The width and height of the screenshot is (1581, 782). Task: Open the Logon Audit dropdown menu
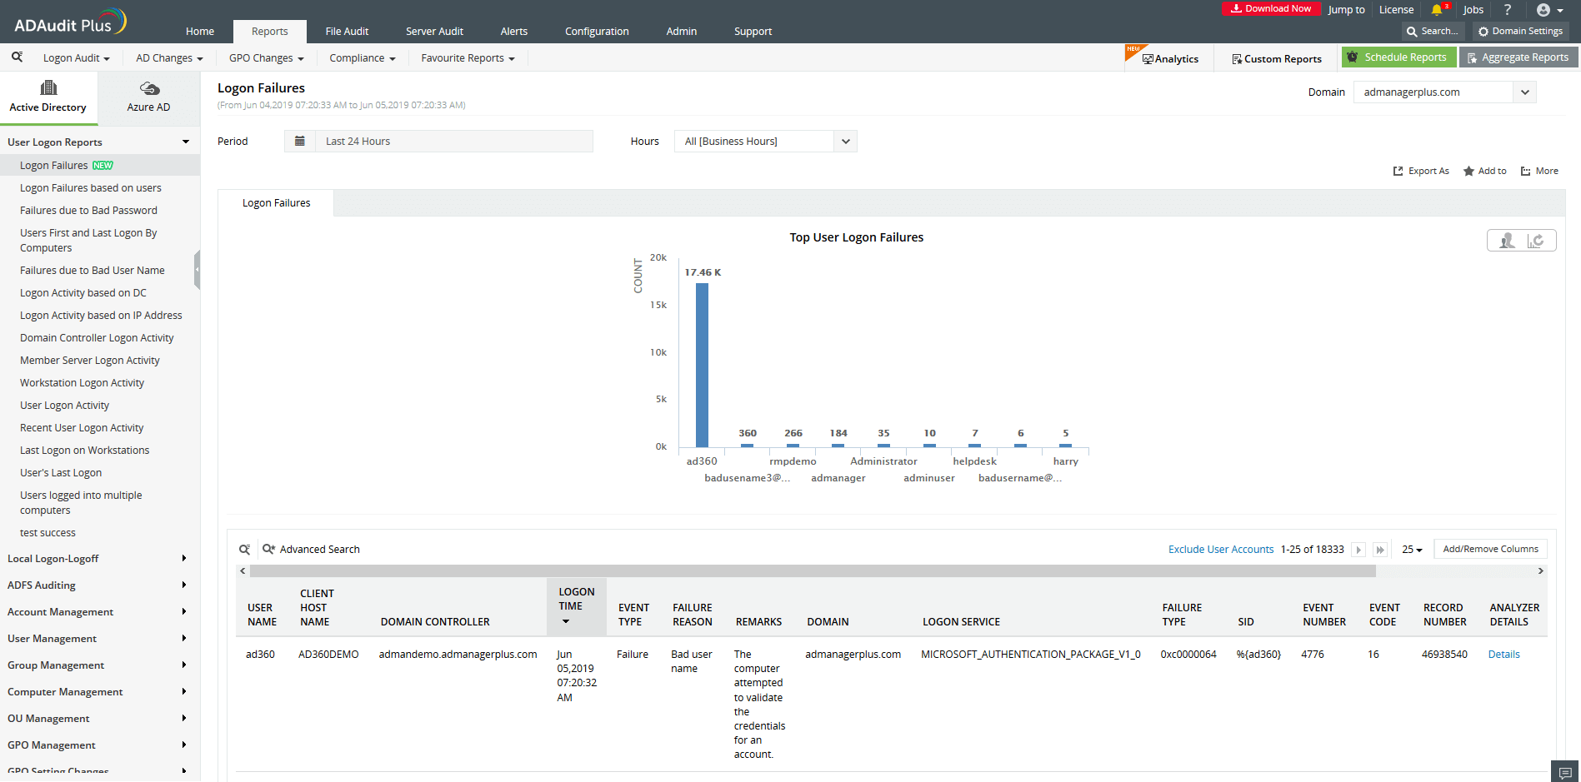coord(76,58)
